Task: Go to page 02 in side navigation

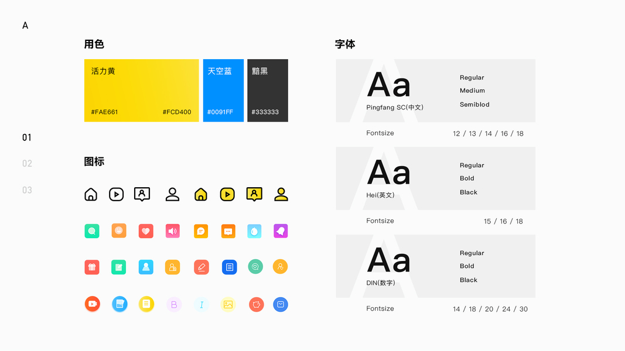Action: pyautogui.click(x=27, y=164)
